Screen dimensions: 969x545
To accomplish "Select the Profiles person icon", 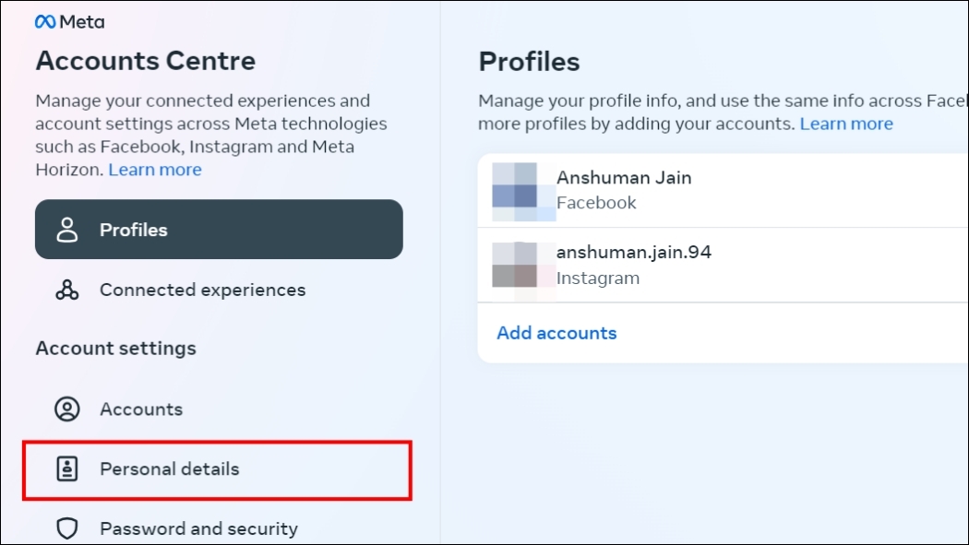I will (x=67, y=229).
